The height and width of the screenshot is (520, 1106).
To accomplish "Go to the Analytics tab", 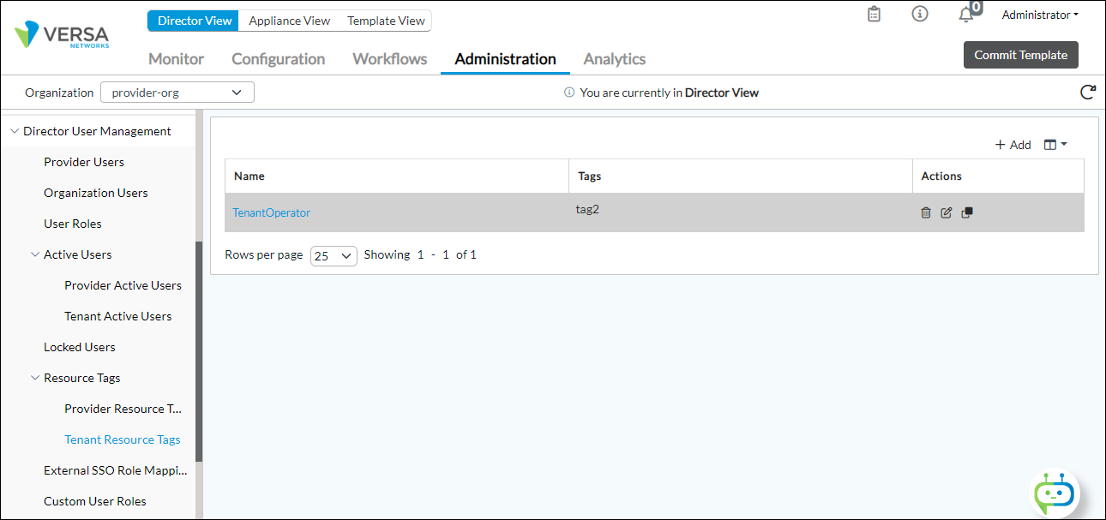I will pyautogui.click(x=614, y=59).
